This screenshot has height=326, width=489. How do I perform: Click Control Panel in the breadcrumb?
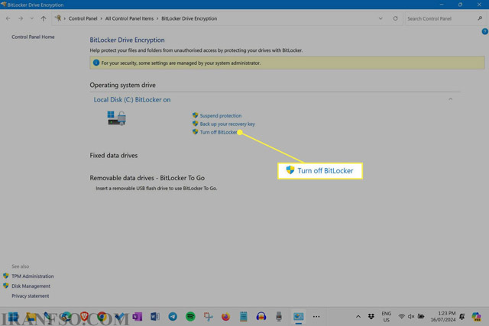[83, 18]
